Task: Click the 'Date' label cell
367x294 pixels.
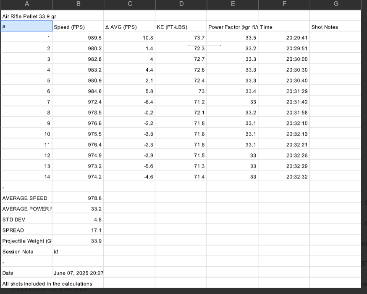Action: click(27, 273)
